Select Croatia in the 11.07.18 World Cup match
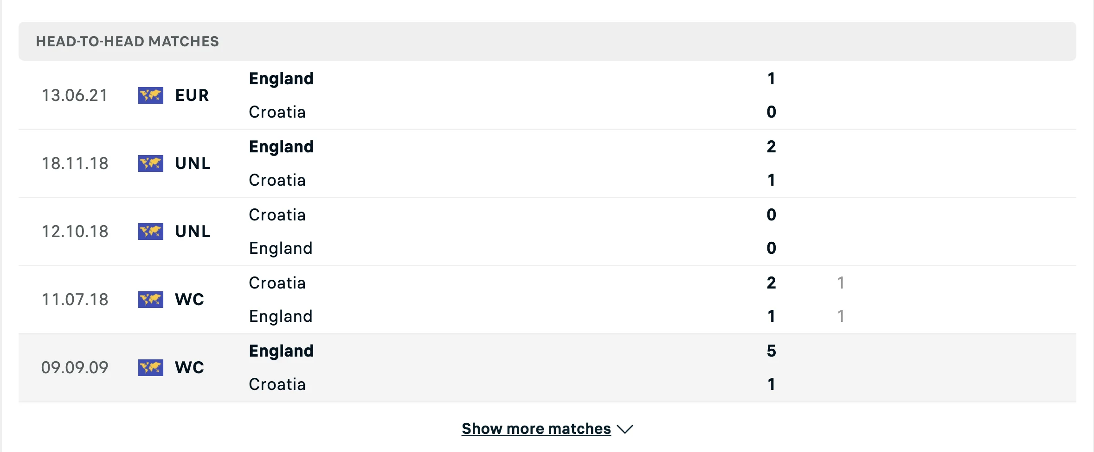 [x=277, y=283]
